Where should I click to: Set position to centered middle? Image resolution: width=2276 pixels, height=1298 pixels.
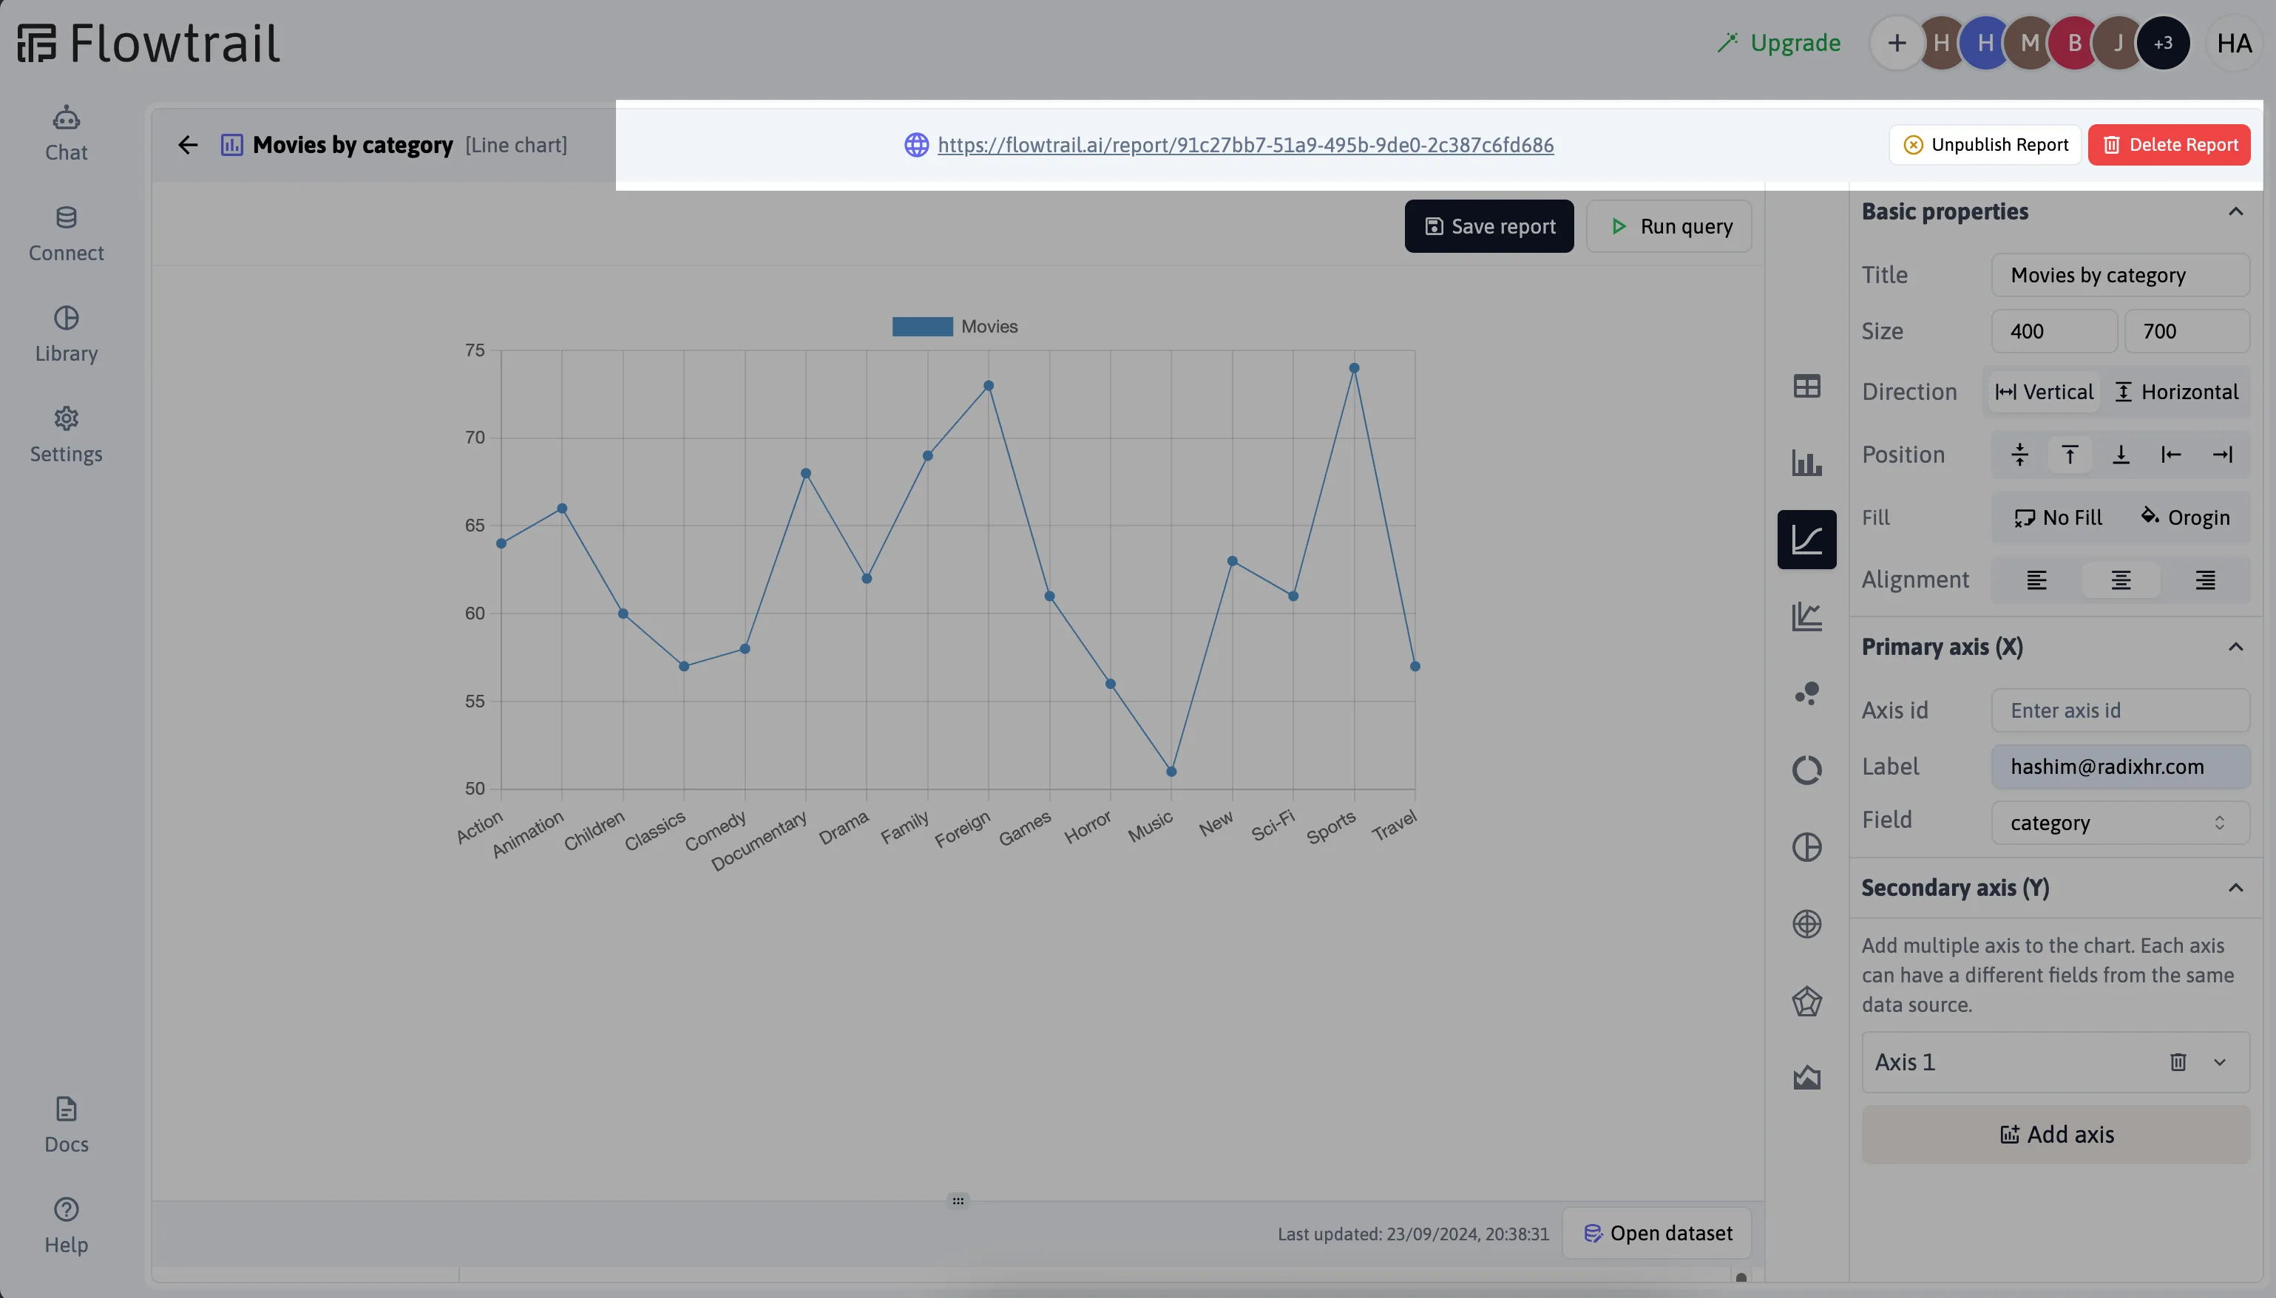tap(2019, 455)
